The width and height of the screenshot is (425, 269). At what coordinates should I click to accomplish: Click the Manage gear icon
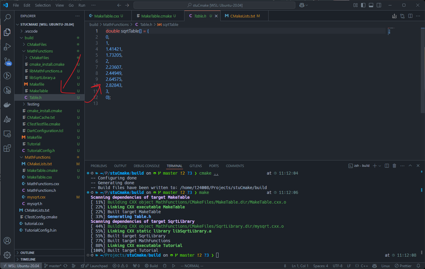click(x=7, y=255)
